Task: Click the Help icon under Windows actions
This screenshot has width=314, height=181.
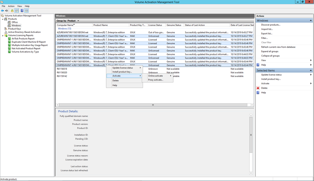Action: (258, 65)
